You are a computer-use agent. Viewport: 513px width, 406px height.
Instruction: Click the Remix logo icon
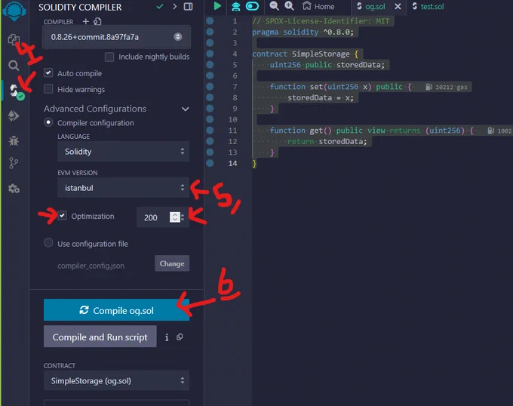14,11
